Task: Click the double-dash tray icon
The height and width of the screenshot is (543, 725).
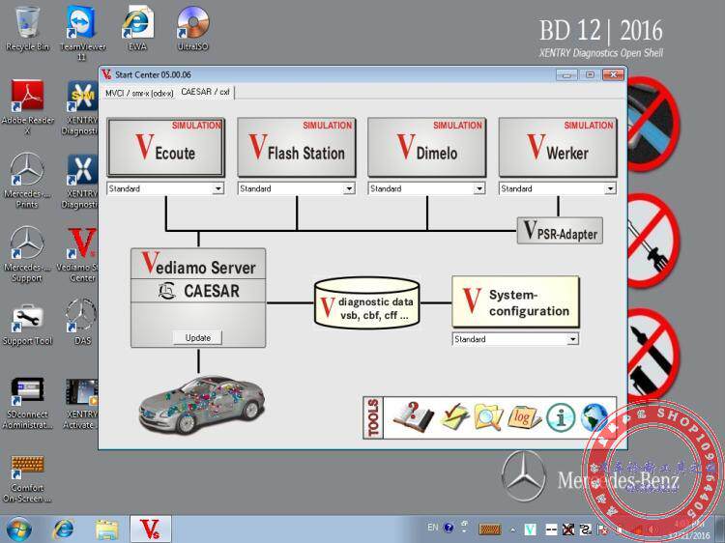Action: [x=551, y=529]
